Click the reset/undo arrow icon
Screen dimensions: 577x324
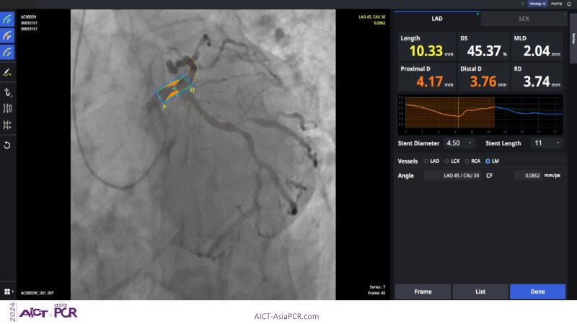point(8,145)
